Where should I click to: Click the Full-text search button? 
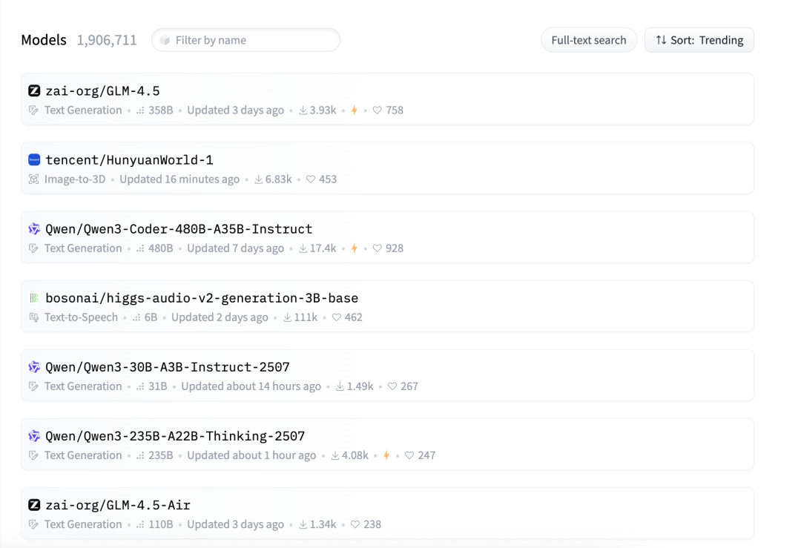pyautogui.click(x=588, y=40)
